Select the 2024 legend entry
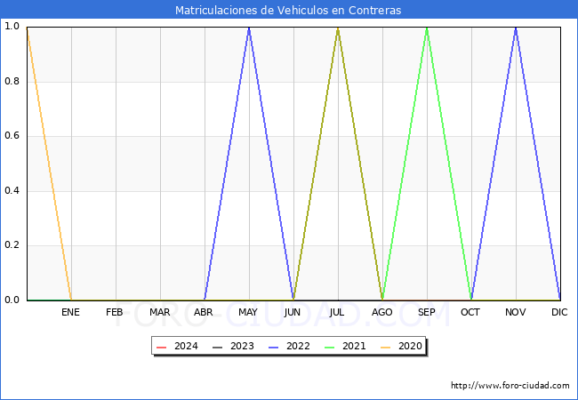Viewport: 578px width, 400px height. pyautogui.click(x=177, y=347)
